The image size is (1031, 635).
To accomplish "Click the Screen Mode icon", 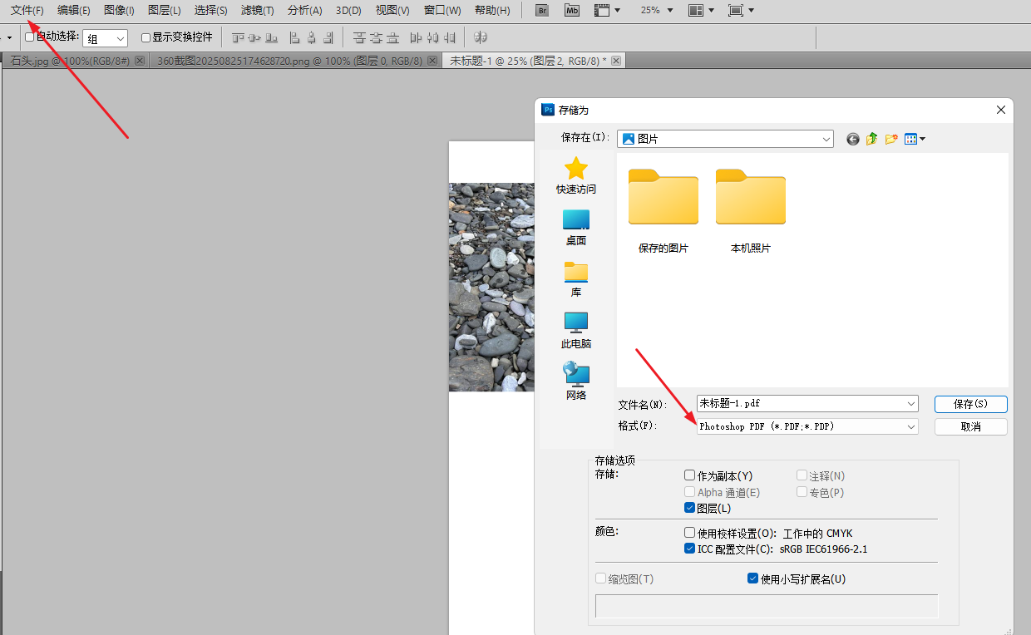I will [737, 10].
